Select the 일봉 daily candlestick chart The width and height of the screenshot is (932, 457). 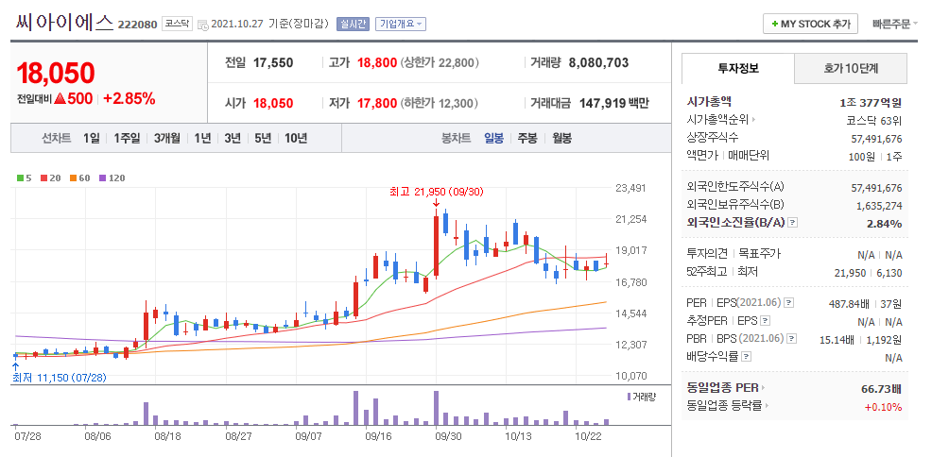point(494,138)
